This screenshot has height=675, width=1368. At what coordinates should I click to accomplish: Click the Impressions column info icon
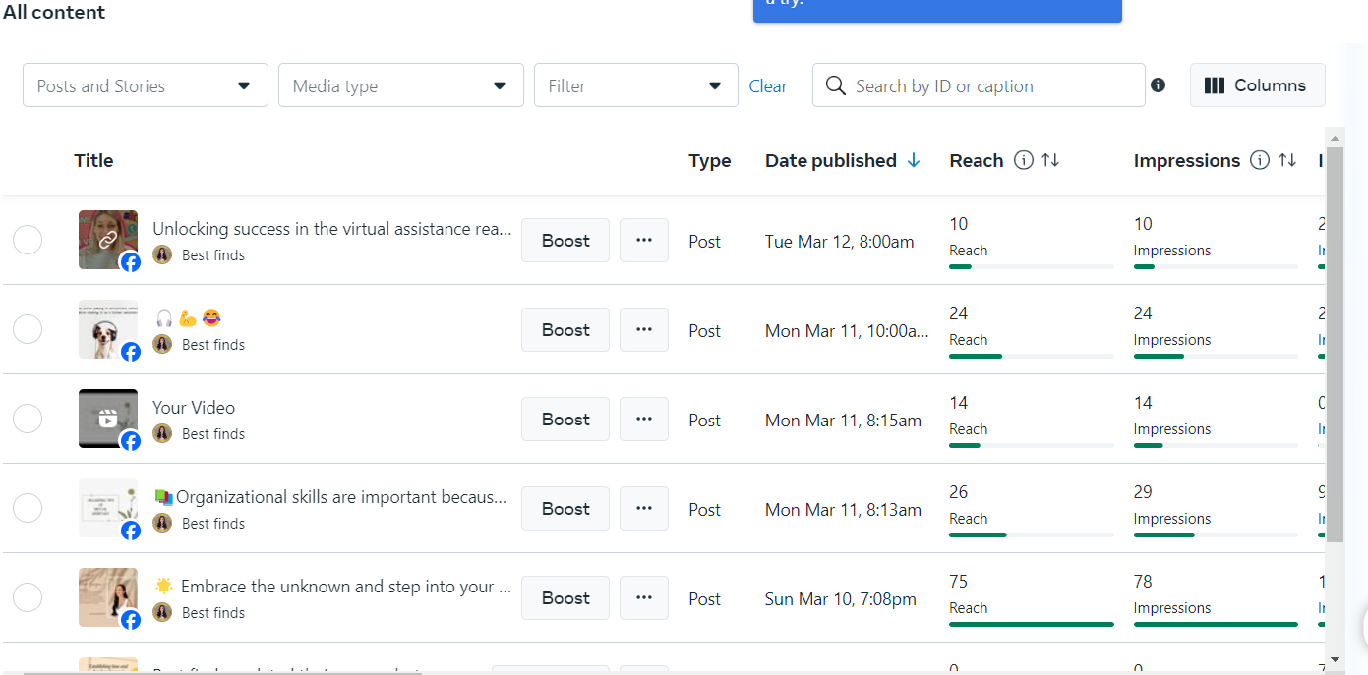coord(1260,161)
